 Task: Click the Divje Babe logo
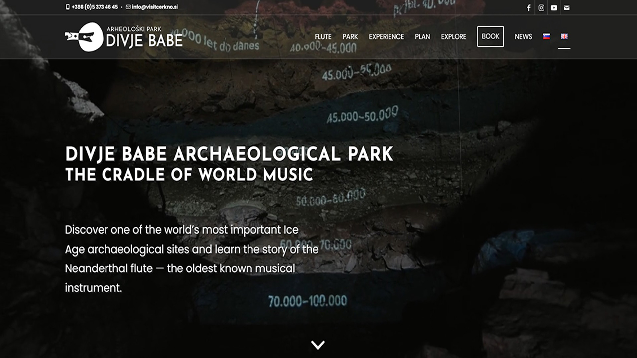click(x=124, y=37)
